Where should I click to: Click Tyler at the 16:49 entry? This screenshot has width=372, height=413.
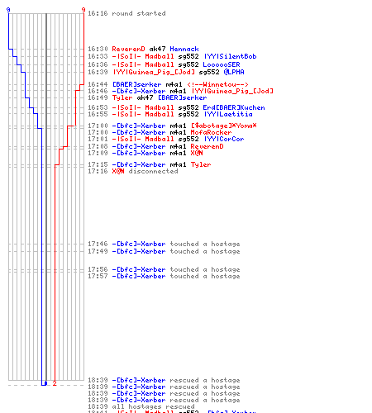click(x=122, y=97)
